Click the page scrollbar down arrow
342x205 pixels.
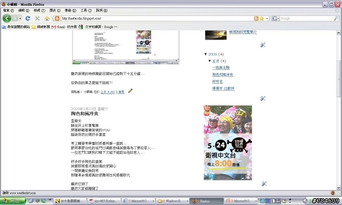pos(338,187)
